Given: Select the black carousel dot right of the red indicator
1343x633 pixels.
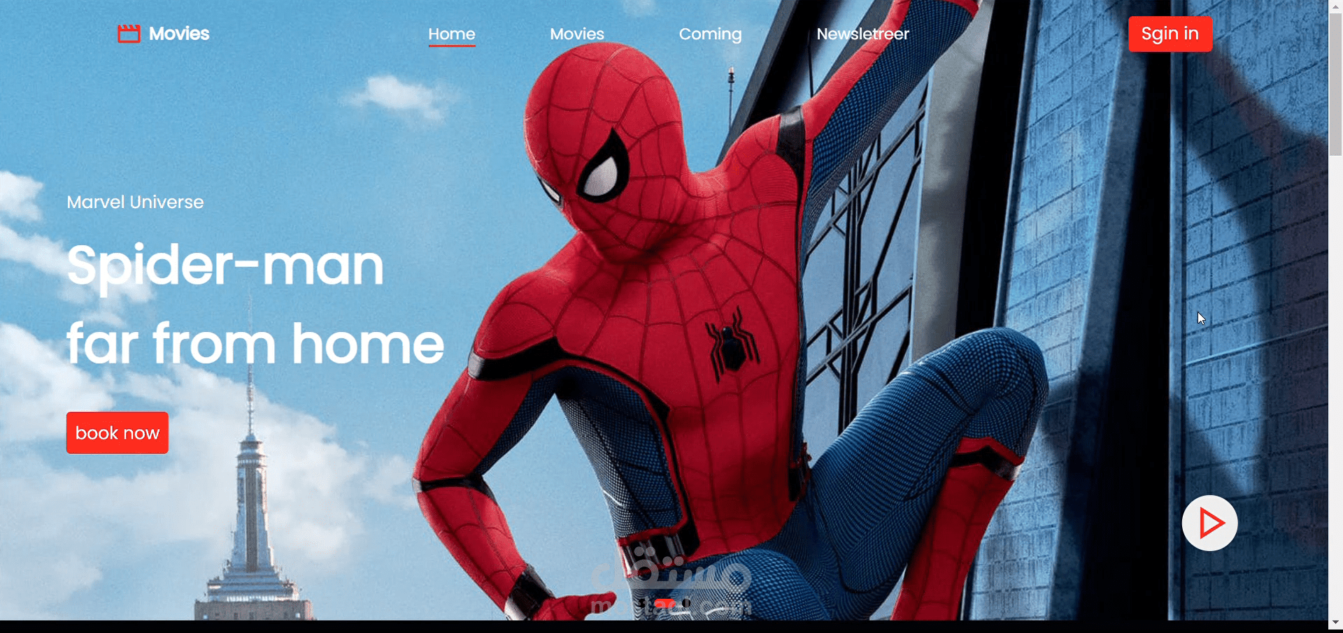Looking at the screenshot, I should (686, 603).
